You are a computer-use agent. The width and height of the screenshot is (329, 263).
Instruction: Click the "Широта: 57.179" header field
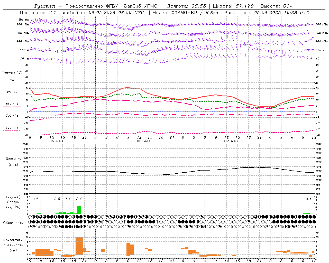point(233,6)
